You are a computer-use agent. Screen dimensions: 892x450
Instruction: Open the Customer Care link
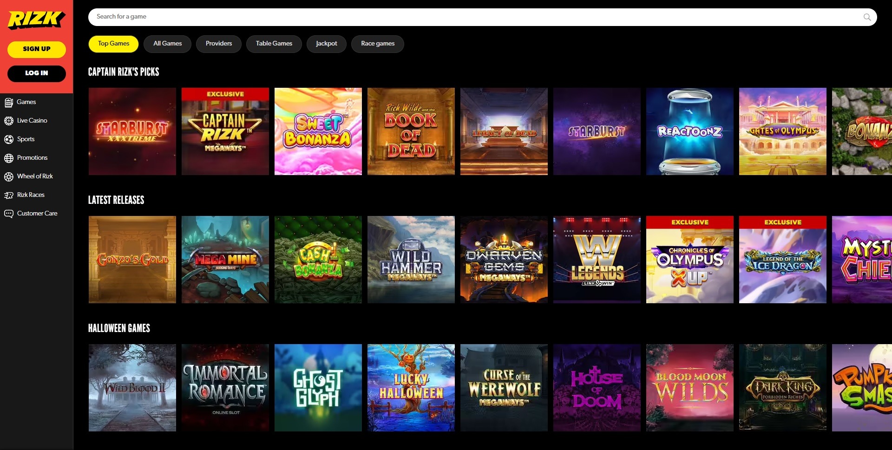(37, 214)
